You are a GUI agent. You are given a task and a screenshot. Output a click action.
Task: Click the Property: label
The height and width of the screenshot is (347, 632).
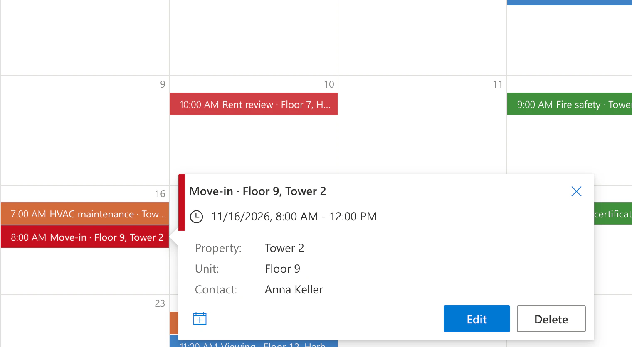tap(218, 248)
